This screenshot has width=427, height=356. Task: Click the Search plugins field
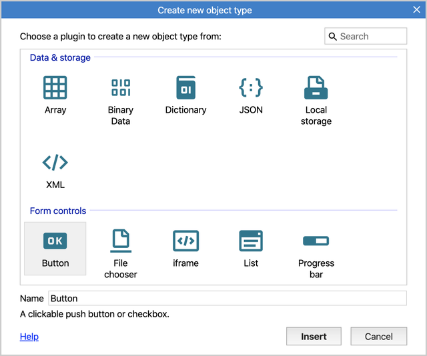pyautogui.click(x=366, y=36)
